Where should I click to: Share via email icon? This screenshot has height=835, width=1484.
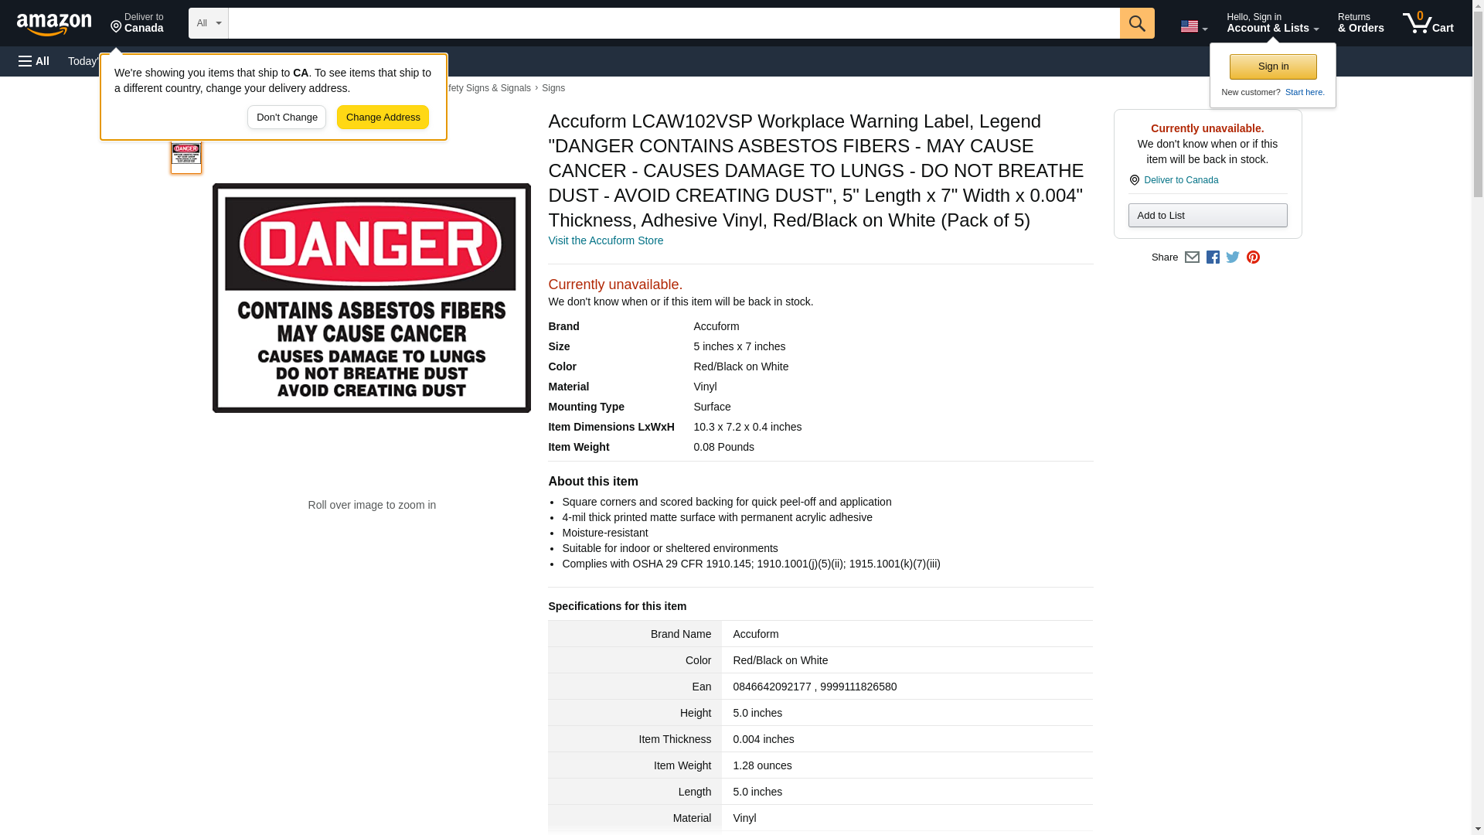pos(1192,257)
